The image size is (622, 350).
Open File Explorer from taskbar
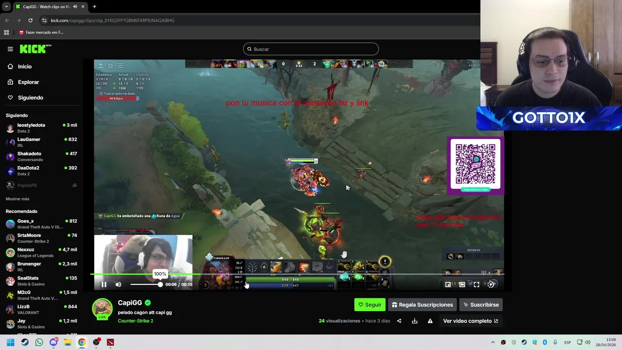(68, 342)
